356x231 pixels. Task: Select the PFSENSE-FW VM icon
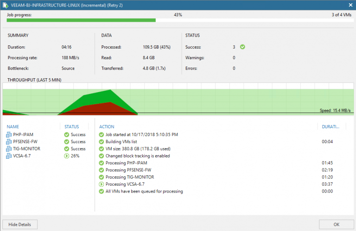[9, 142]
